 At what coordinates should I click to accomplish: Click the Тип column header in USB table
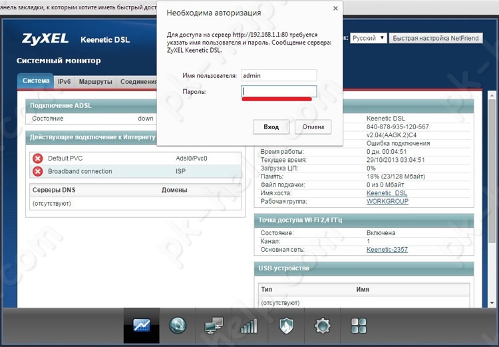[x=266, y=289]
